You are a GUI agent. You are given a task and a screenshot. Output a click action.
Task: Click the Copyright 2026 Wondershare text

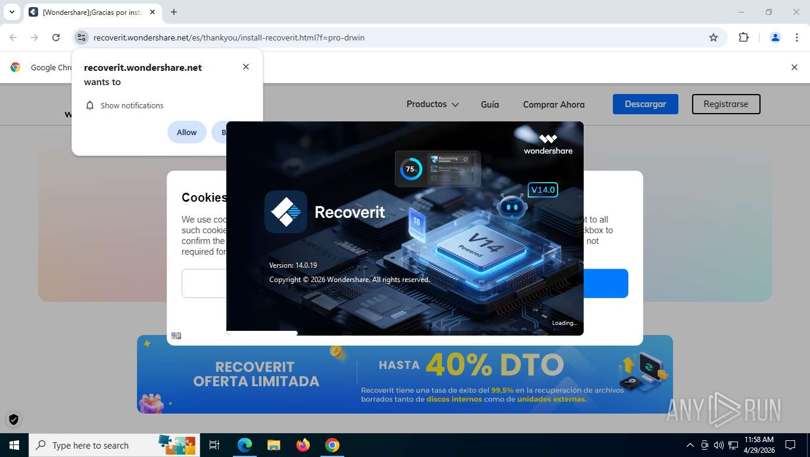(x=350, y=280)
